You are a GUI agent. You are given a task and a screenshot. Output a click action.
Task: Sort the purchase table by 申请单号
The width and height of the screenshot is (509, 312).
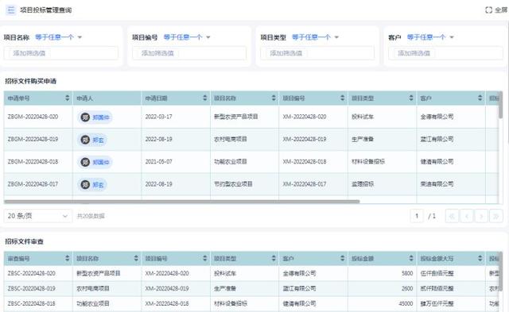tap(67, 98)
